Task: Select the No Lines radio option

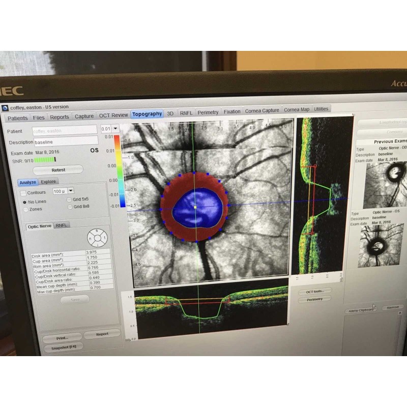Action: [x=24, y=202]
